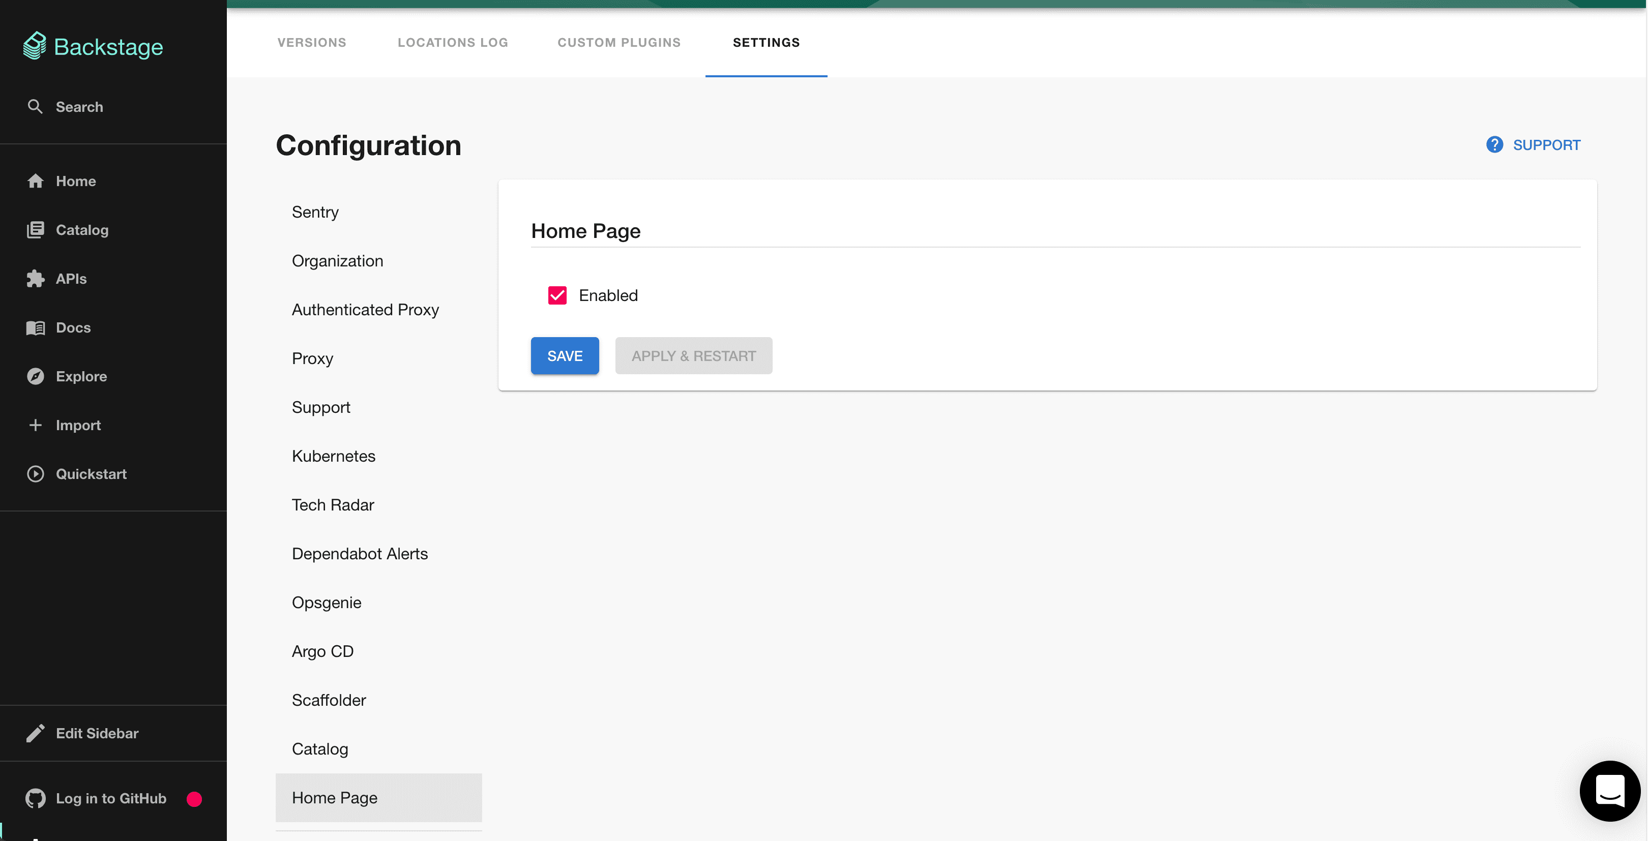The width and height of the screenshot is (1648, 841).
Task: Select Proxy in configuration list
Action: tap(379, 358)
